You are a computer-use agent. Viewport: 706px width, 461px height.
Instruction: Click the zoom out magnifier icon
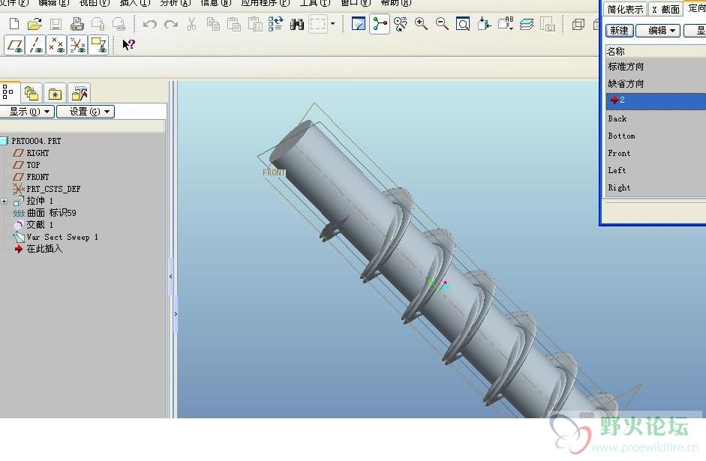442,24
